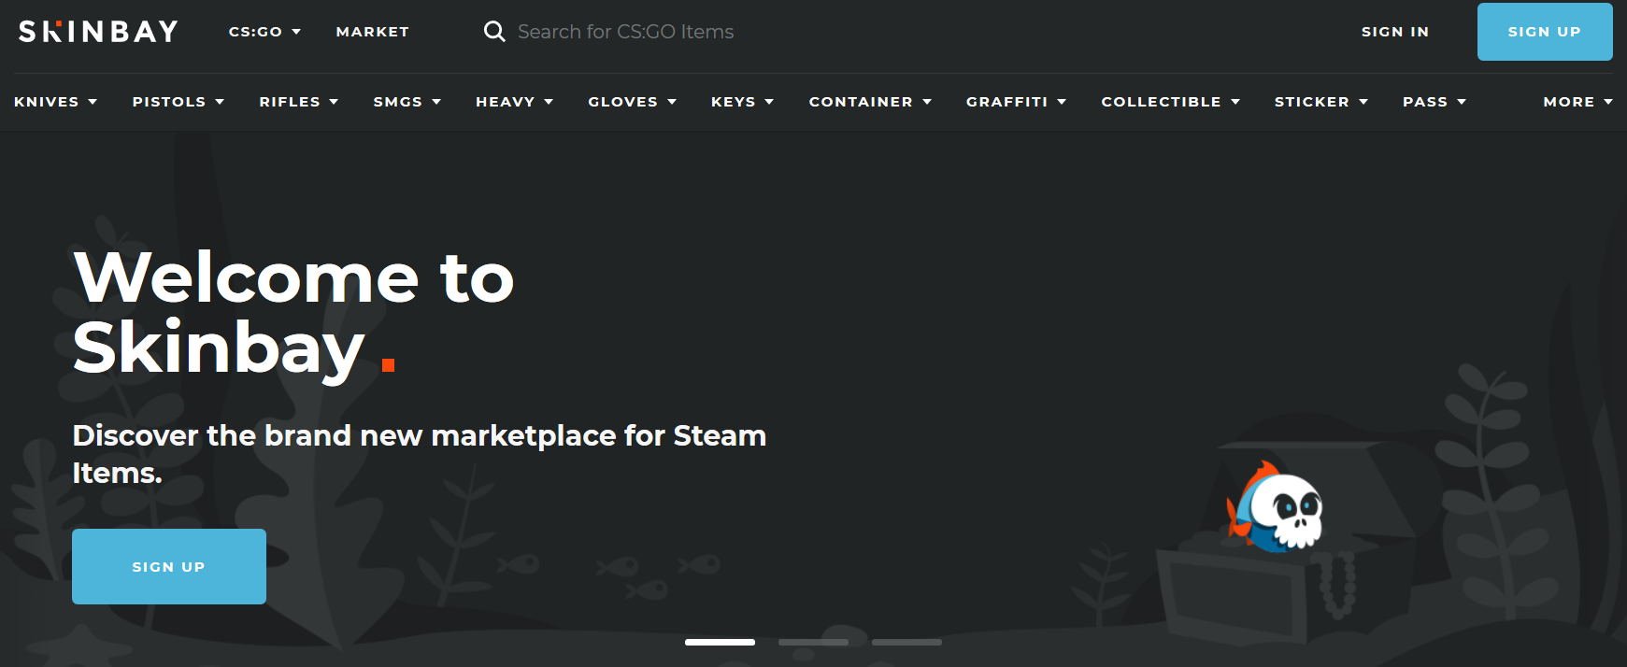
Task: Open the Pass category menu
Action: click(x=1434, y=102)
